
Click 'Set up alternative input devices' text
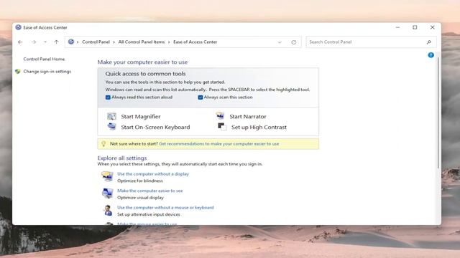tap(149, 214)
